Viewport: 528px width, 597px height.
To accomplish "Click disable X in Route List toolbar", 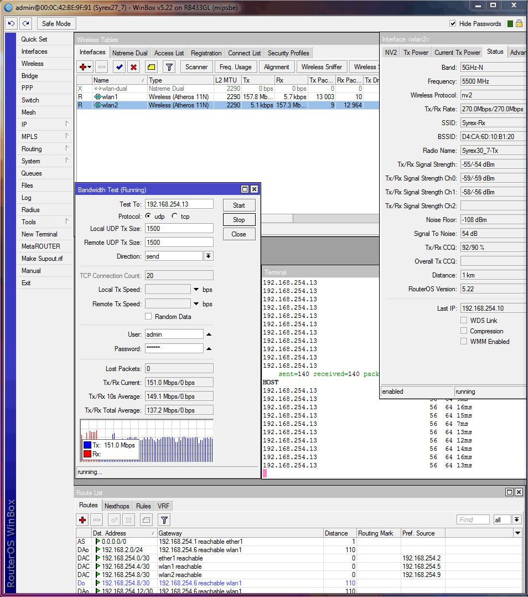I will 129,519.
